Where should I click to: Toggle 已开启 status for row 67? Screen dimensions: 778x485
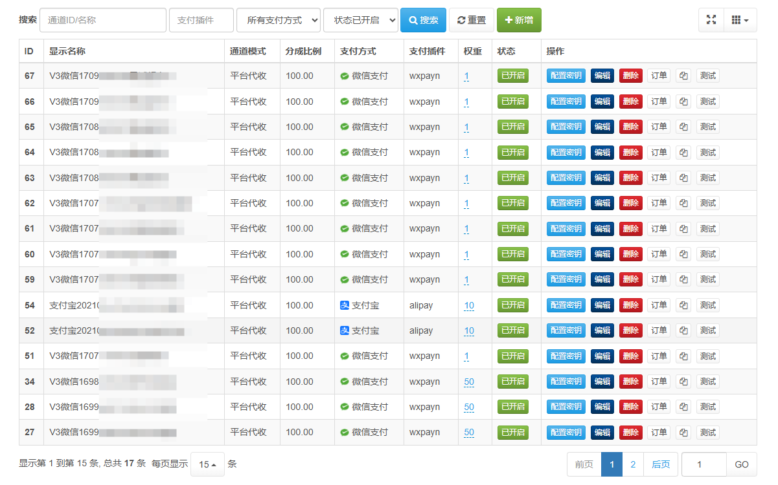[x=513, y=76]
